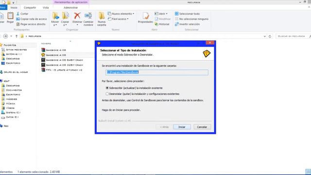The image size is (311, 175).
Task: Click Modificar in ribbon
Action: [163, 19]
